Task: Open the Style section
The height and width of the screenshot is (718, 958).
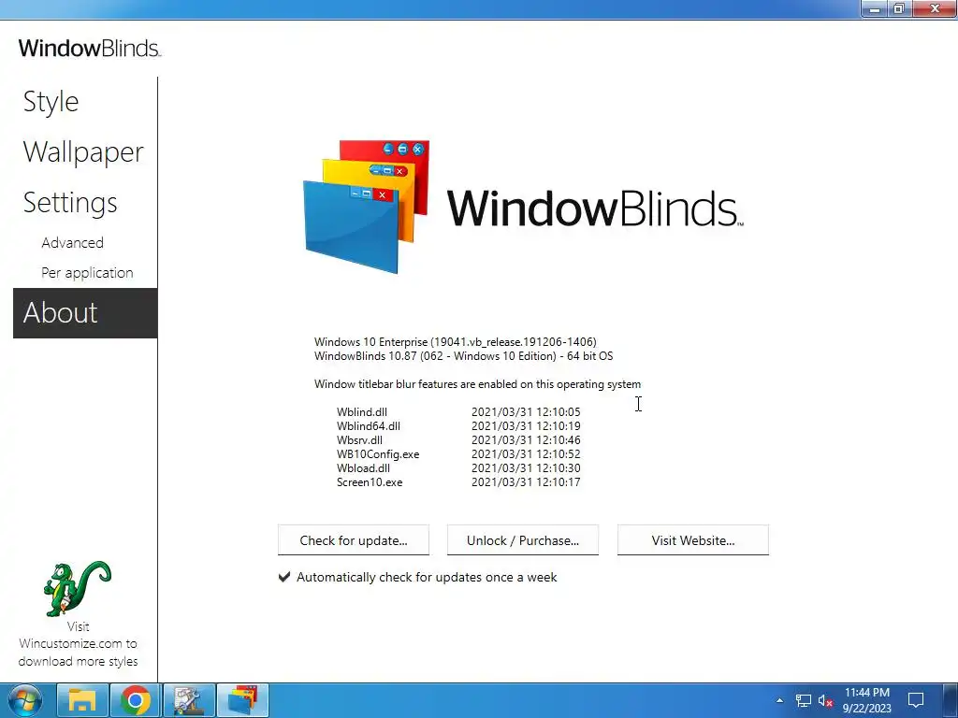Action: pyautogui.click(x=51, y=102)
